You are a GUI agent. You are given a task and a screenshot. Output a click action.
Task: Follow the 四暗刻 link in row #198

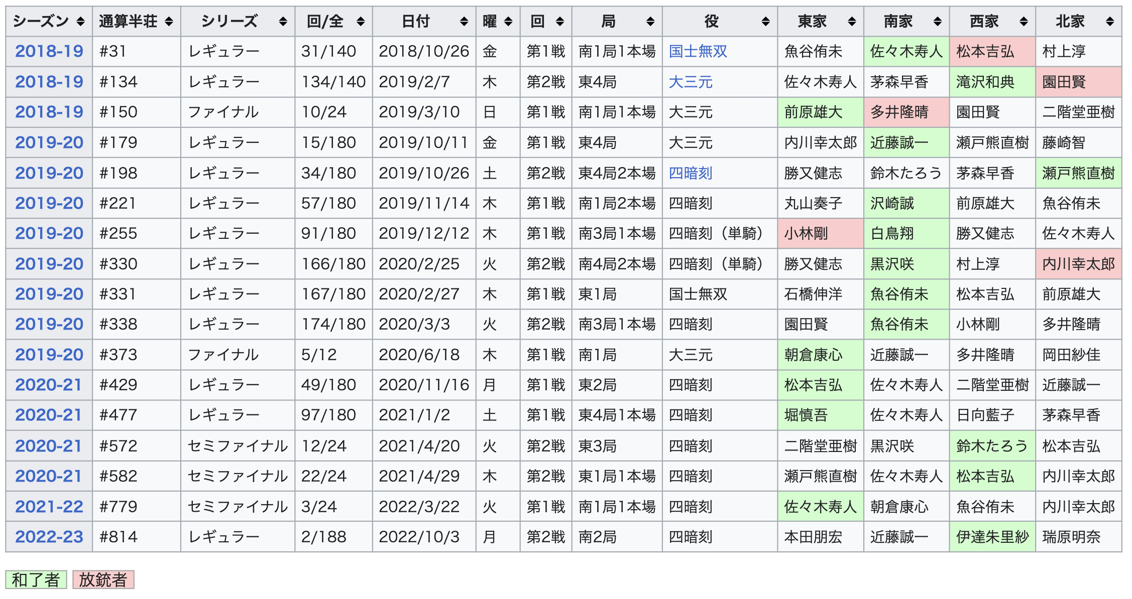click(691, 173)
